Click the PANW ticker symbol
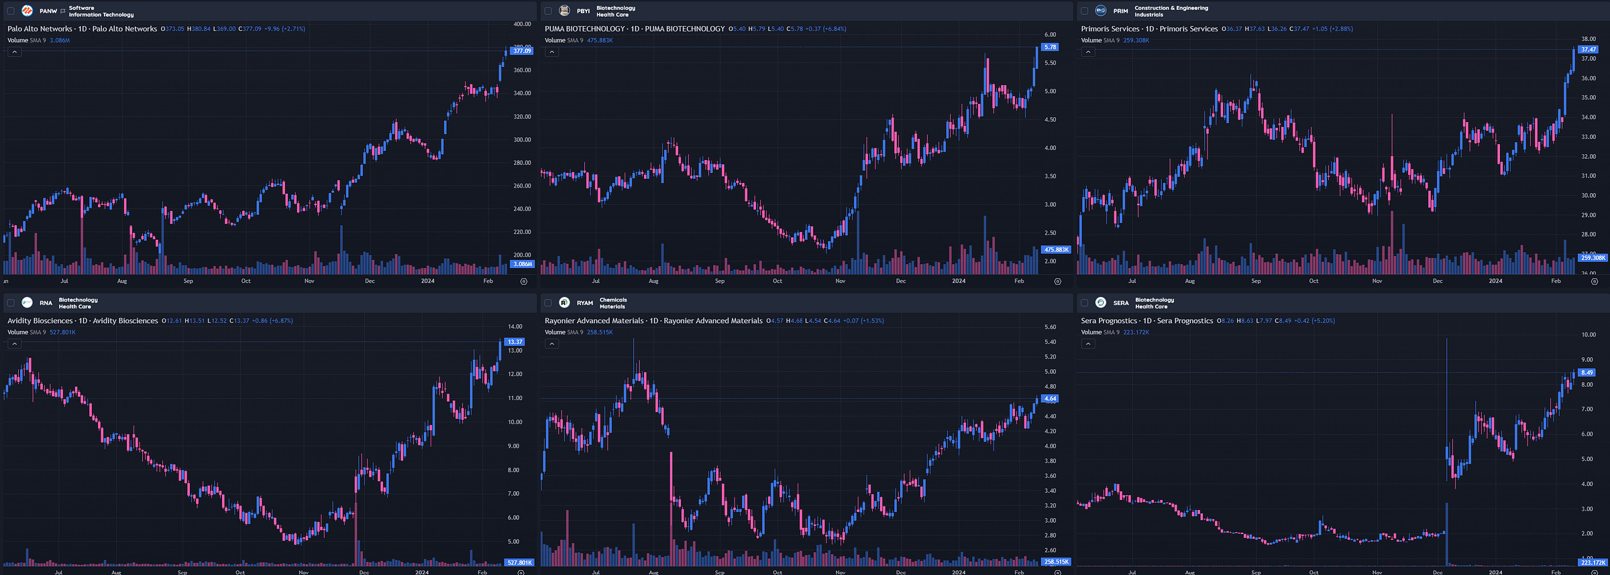 coord(48,11)
